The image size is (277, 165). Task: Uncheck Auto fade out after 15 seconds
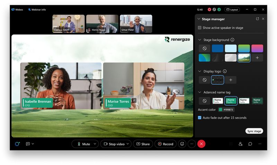[199, 118]
